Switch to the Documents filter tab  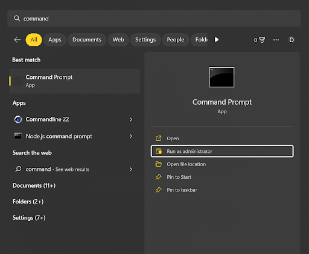click(87, 40)
